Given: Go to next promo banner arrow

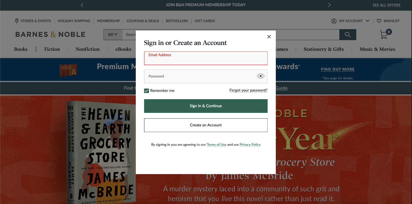Looking at the screenshot, I should pos(329,5).
